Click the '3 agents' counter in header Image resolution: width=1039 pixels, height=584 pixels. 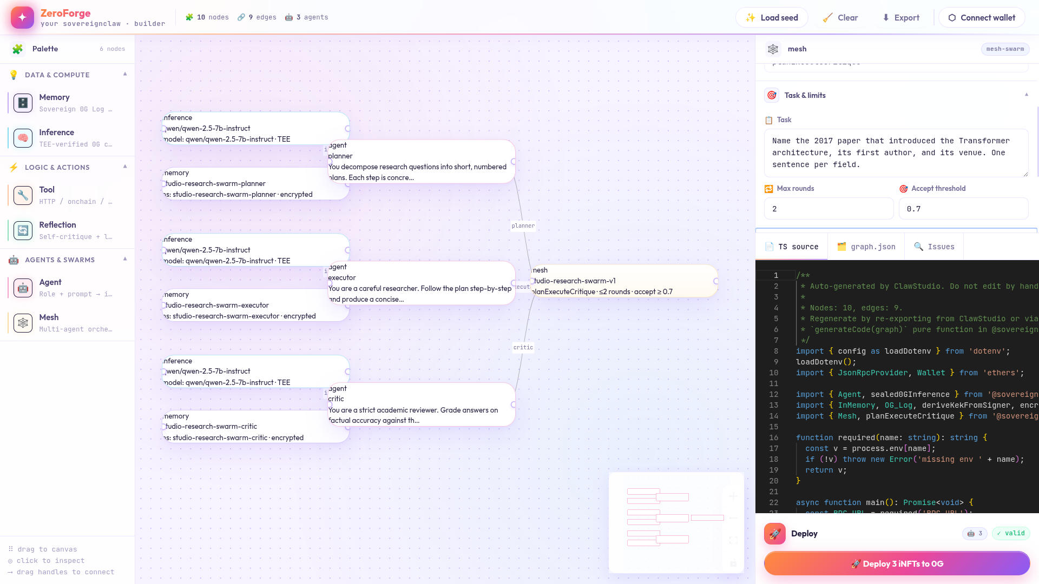(307, 18)
